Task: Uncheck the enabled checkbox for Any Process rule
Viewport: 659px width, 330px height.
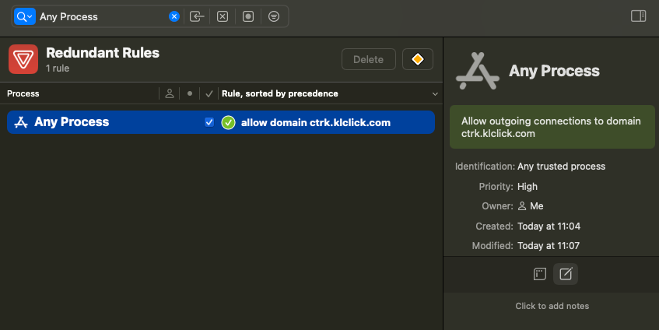Action: (209, 122)
